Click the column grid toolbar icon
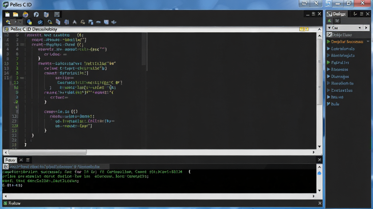The width and height of the screenshot is (373, 209). click(67, 22)
